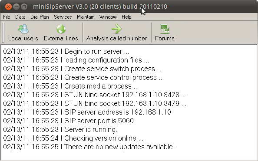Open the Dial Plan menu
Image resolution: width=258 pixels, height=161 pixels.
[x=40, y=17]
